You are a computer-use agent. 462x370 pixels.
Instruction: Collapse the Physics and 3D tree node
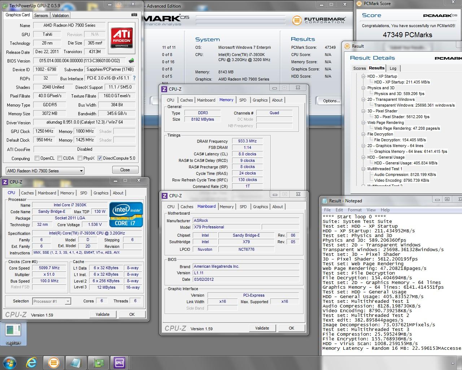(363, 88)
